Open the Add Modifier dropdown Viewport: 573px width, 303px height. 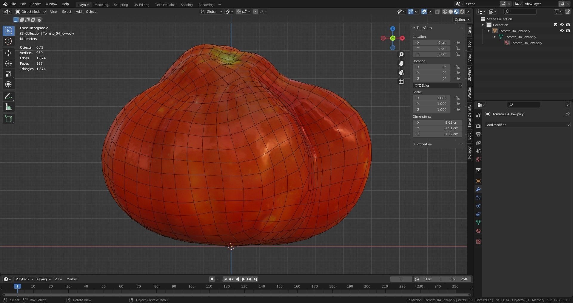click(x=528, y=125)
